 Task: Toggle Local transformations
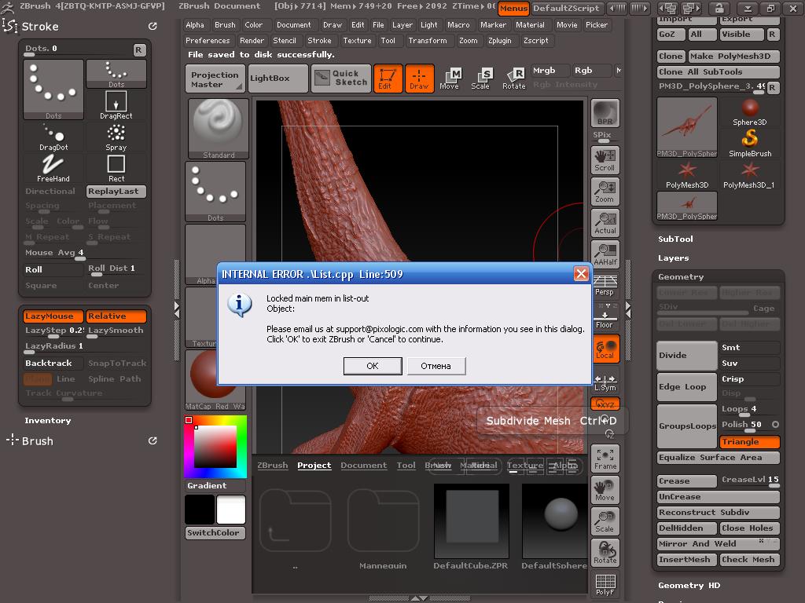point(605,349)
